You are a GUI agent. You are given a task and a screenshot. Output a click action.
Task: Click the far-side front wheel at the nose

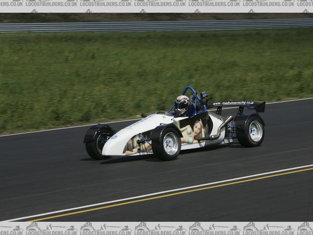click(97, 144)
